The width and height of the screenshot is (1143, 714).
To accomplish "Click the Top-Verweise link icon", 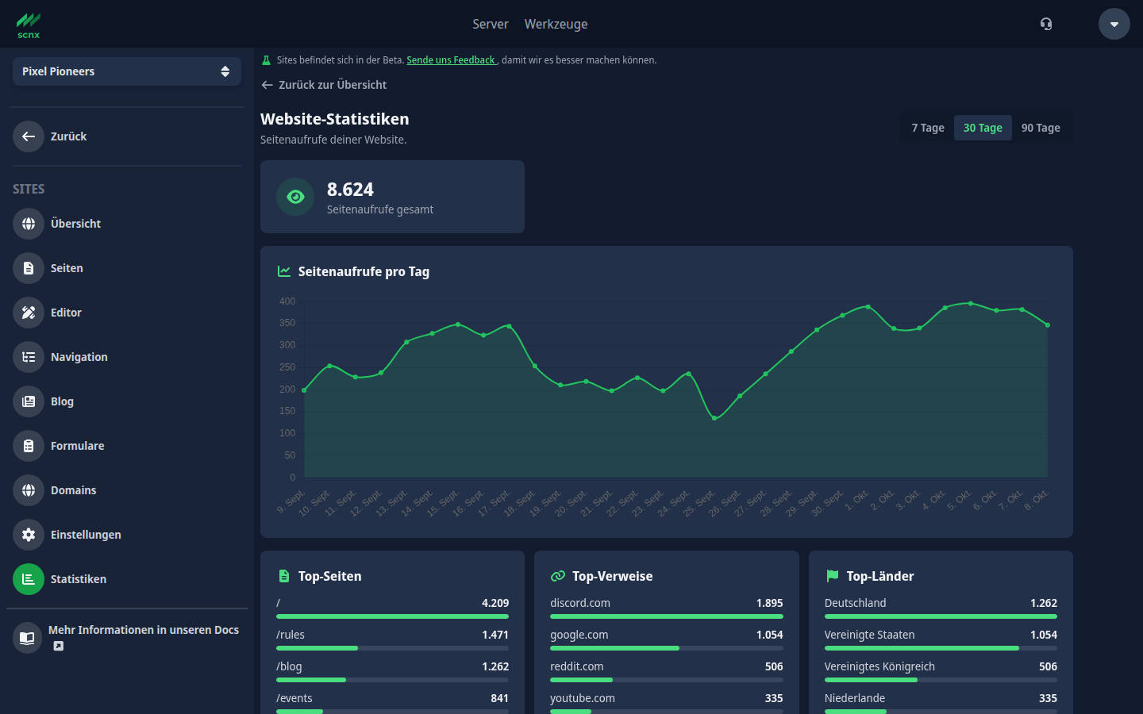I will click(x=558, y=576).
